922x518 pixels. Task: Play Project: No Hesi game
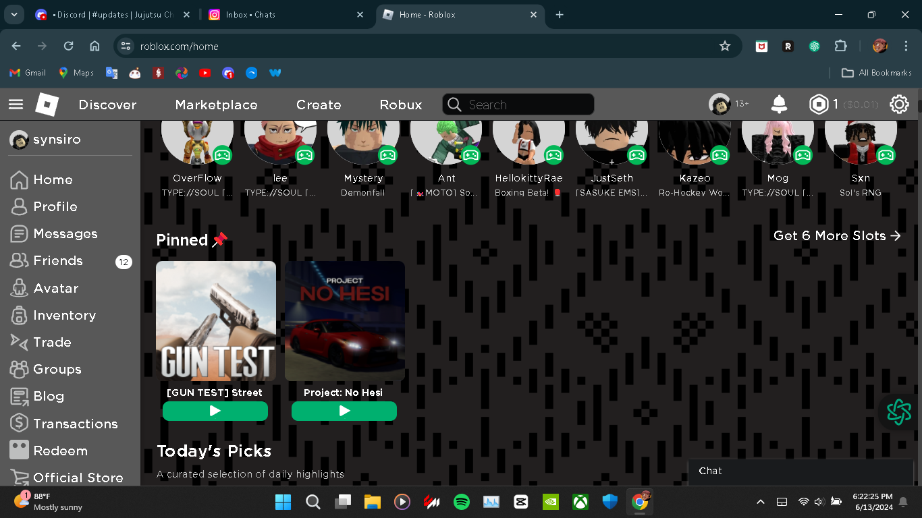click(x=344, y=411)
